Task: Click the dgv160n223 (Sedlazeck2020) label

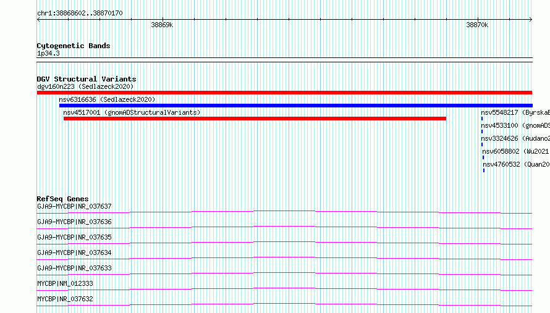Action: point(85,86)
